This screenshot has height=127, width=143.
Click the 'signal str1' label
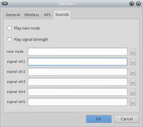point(16,62)
